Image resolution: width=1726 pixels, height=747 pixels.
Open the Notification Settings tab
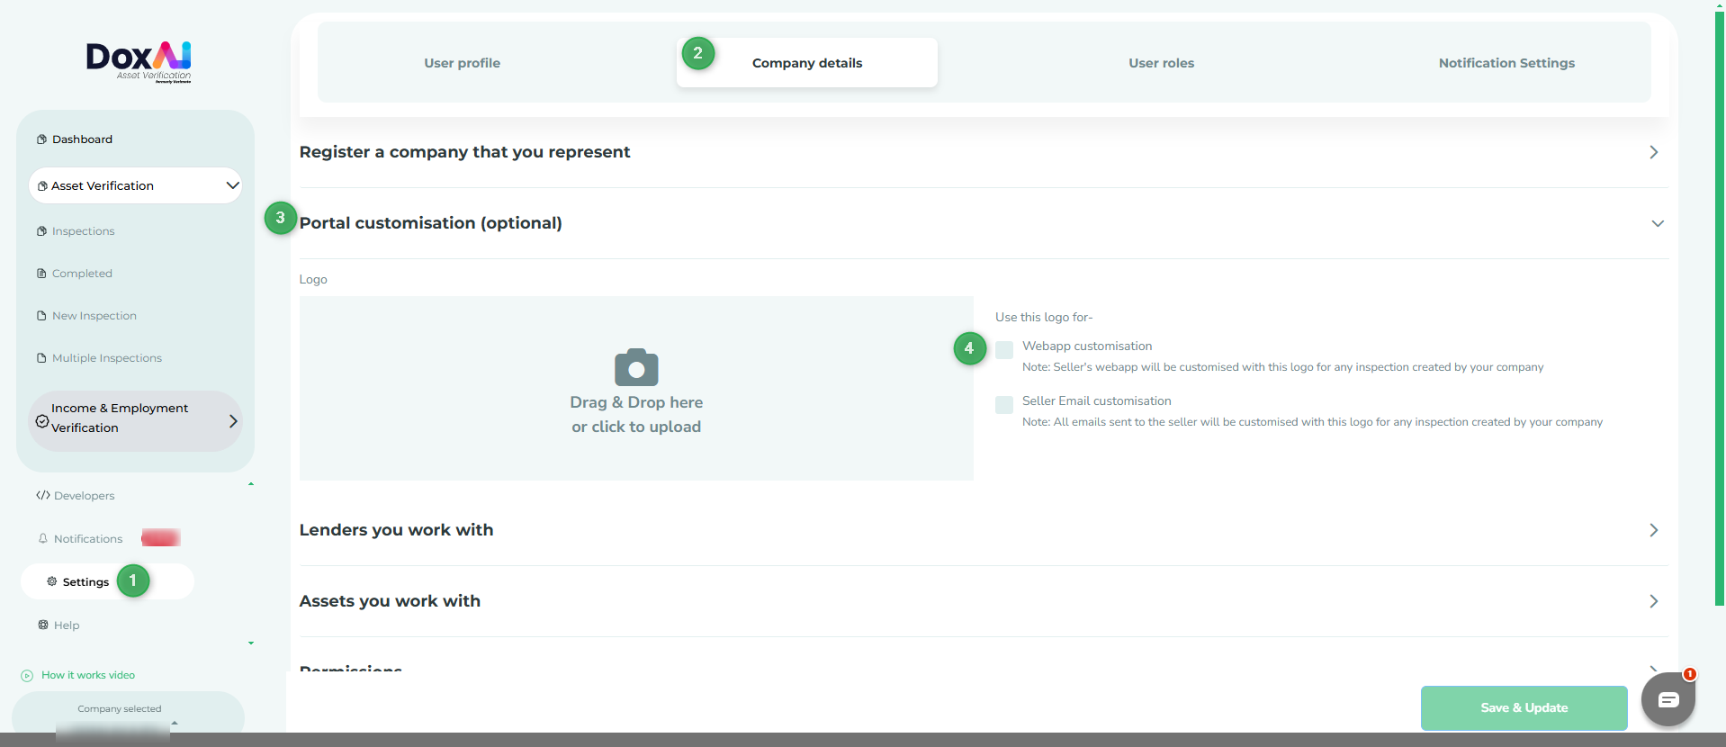(x=1506, y=63)
